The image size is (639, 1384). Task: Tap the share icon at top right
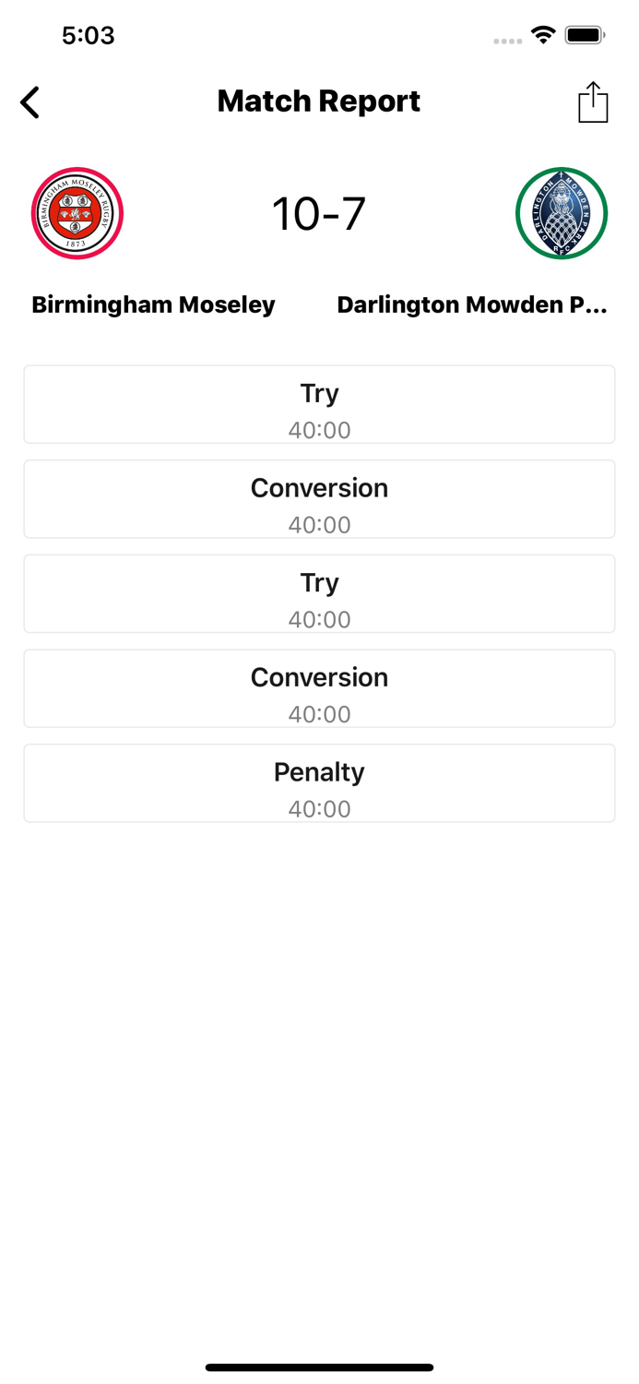coord(593,101)
